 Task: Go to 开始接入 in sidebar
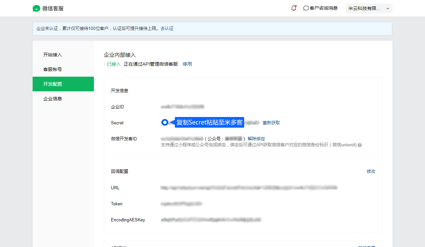tap(53, 55)
